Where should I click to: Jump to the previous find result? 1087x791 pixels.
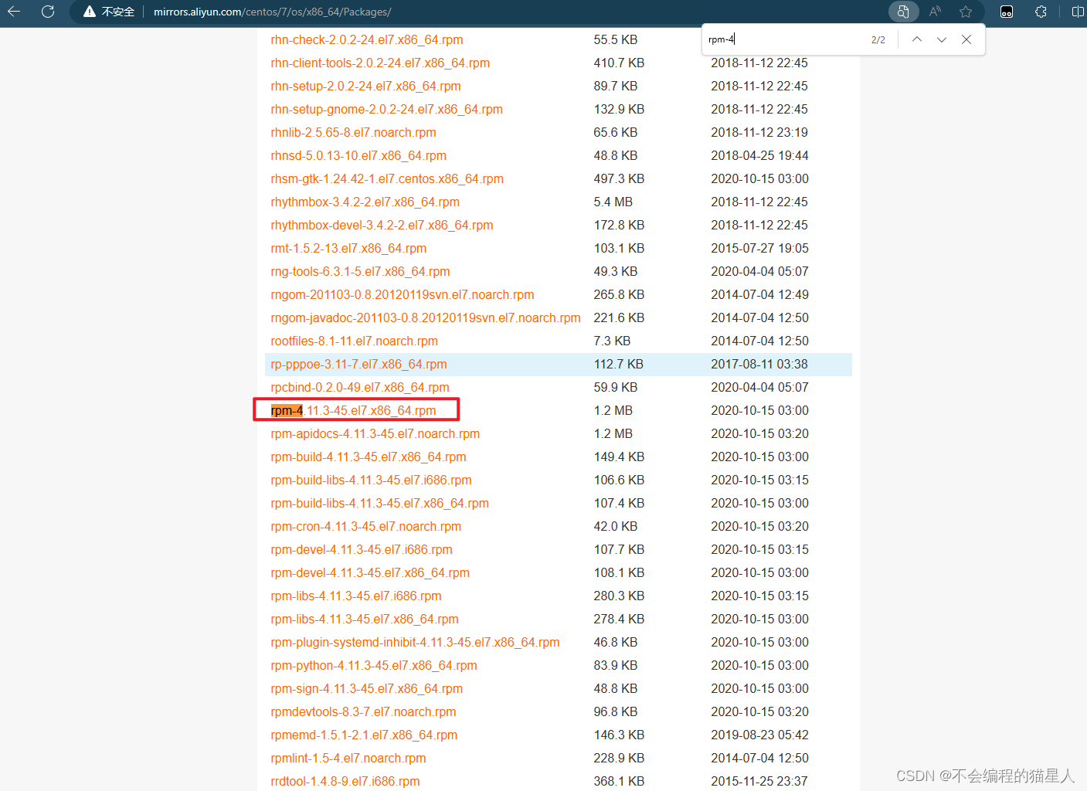point(916,39)
